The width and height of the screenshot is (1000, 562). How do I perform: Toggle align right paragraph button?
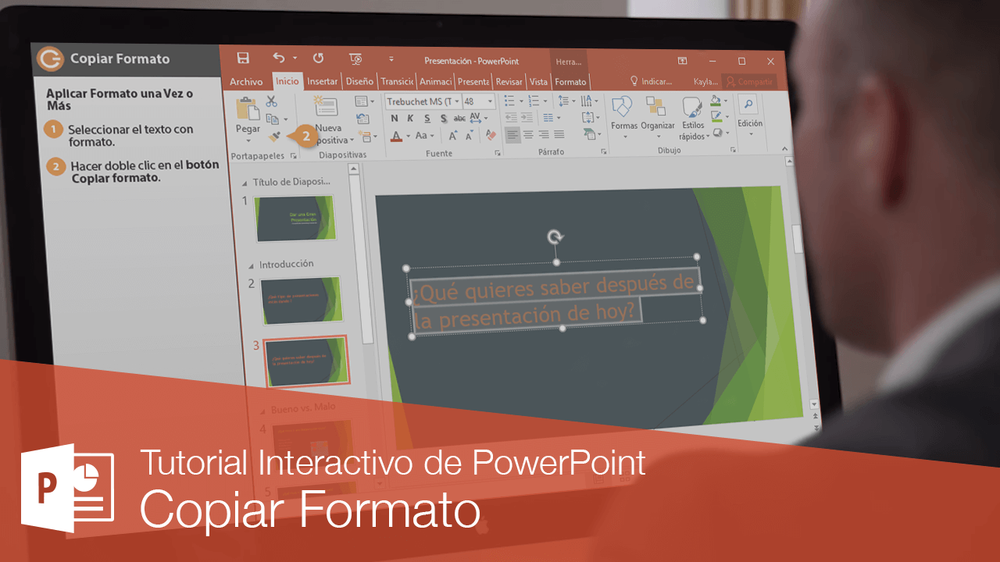(542, 135)
